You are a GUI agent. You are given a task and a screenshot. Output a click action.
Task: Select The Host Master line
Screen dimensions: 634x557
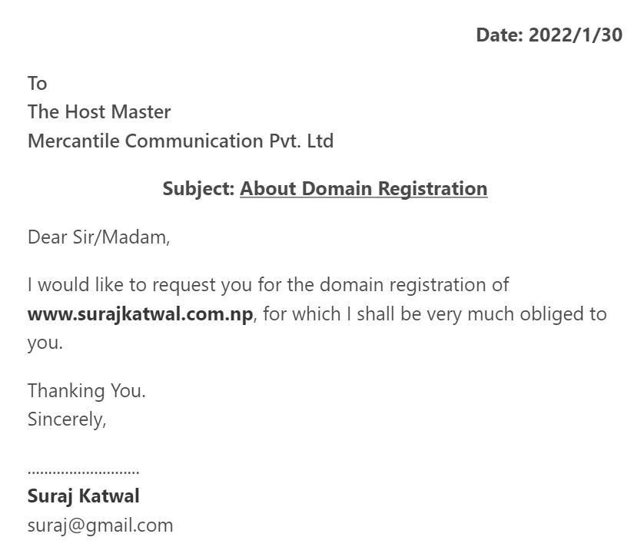pyautogui.click(x=99, y=112)
